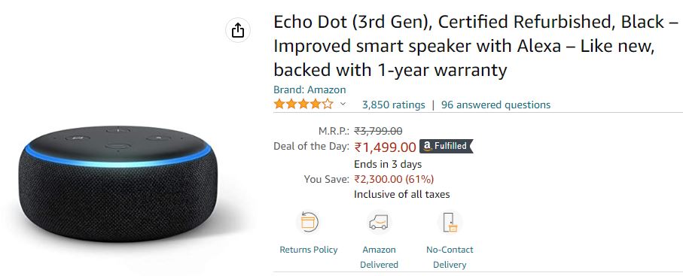Select the Amazon Delivered truck icon
683x276 pixels.
[379, 222]
